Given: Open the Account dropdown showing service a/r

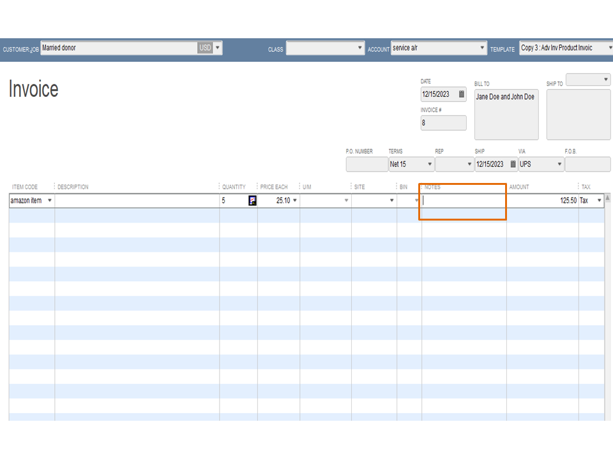Looking at the screenshot, I should point(482,48).
